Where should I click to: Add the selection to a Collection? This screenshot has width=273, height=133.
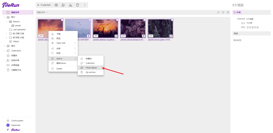pos(91,63)
